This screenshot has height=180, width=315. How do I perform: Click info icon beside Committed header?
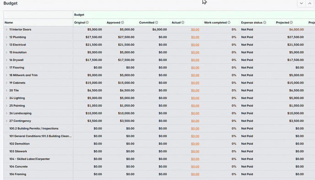pos(157,22)
